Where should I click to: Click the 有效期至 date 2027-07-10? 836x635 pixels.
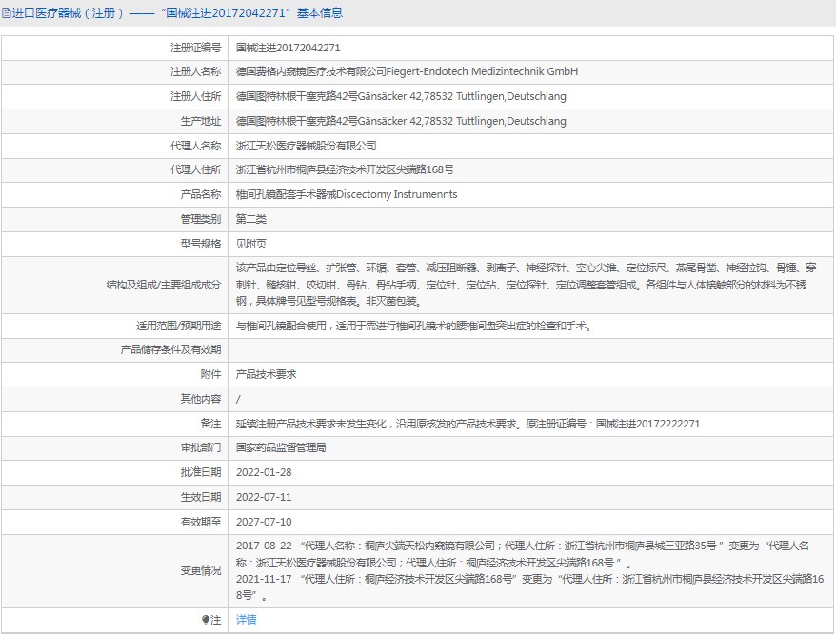(x=264, y=522)
